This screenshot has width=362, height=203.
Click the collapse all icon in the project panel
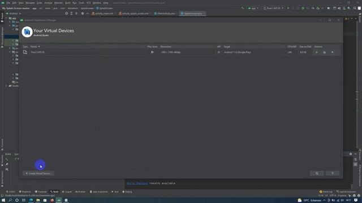76,14
